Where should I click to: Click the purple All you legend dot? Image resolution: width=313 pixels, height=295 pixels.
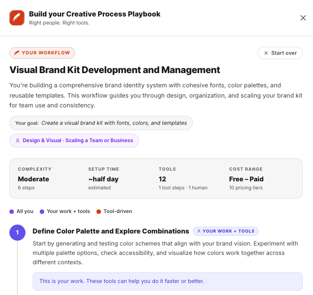point(12,211)
